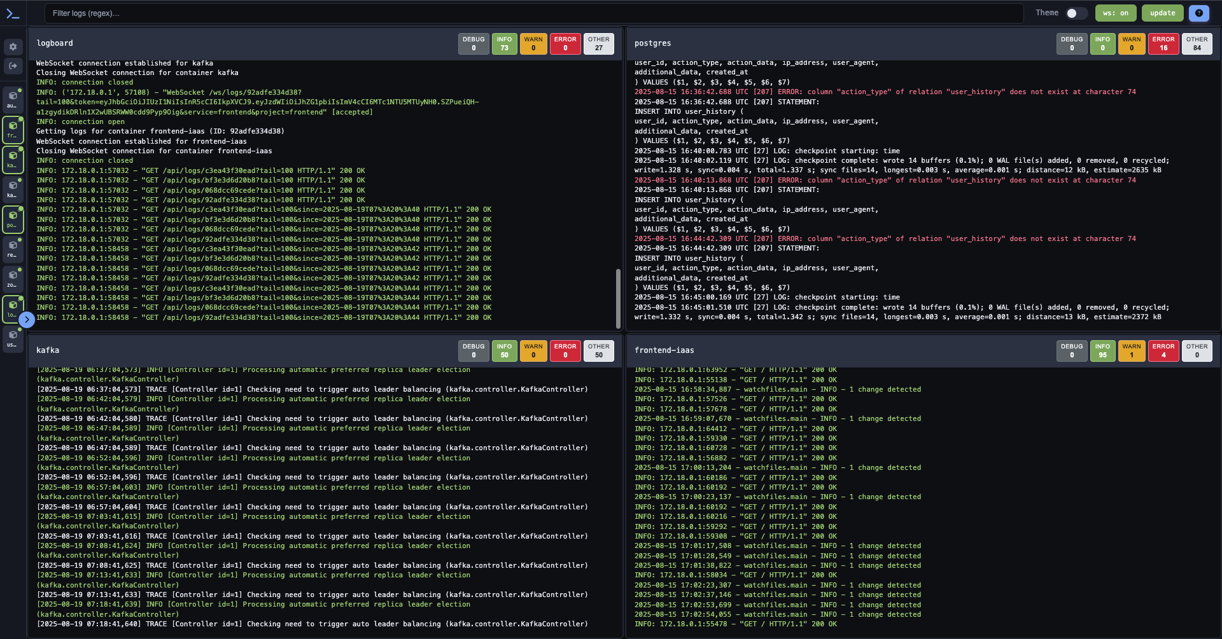Click the help question mark icon
This screenshot has height=639, width=1222.
tap(1199, 13)
